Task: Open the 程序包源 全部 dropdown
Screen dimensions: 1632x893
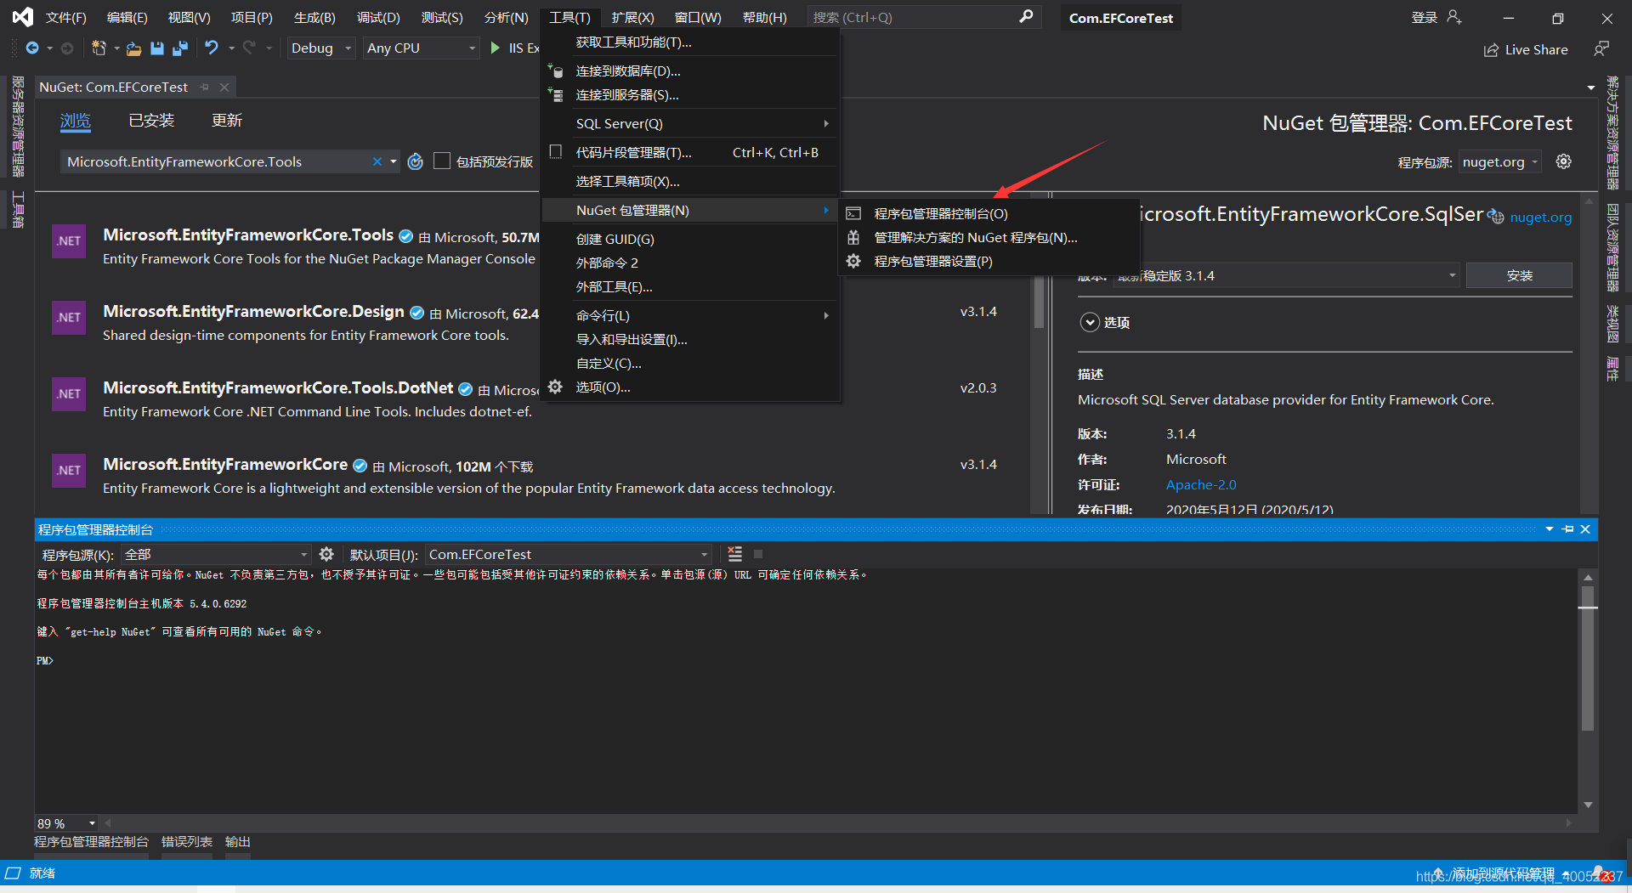Action: coord(216,554)
